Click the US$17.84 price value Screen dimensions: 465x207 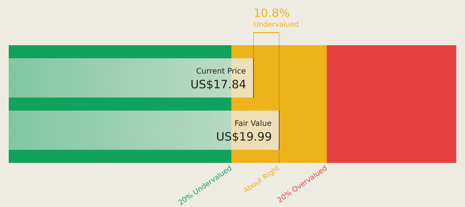point(218,84)
